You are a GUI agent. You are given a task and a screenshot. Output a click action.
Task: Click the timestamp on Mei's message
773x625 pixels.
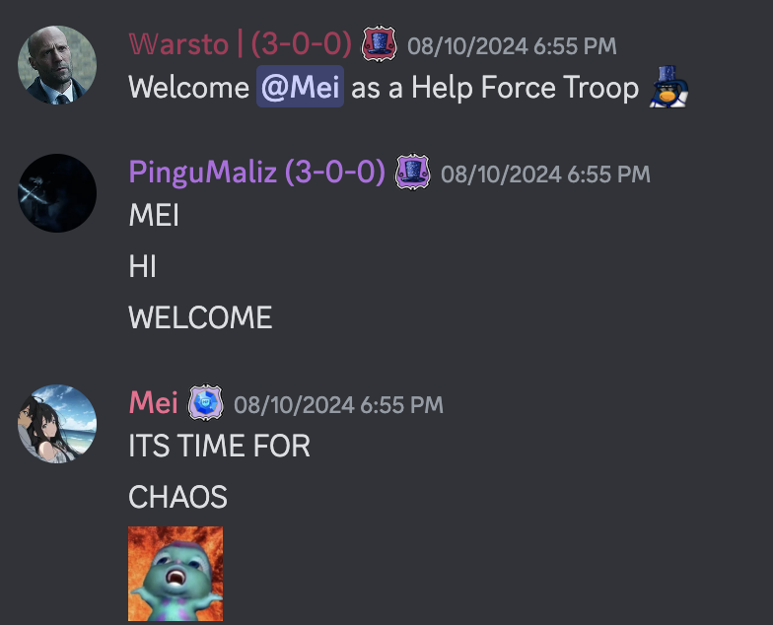[x=338, y=405]
